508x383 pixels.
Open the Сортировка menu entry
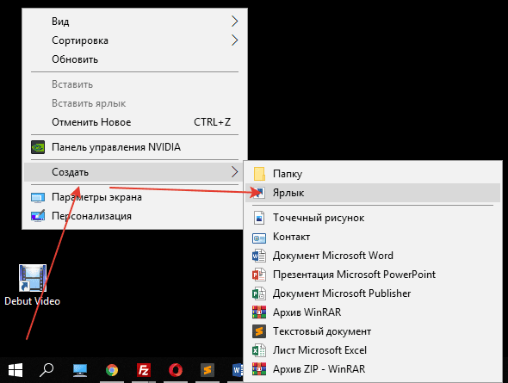(x=133, y=40)
